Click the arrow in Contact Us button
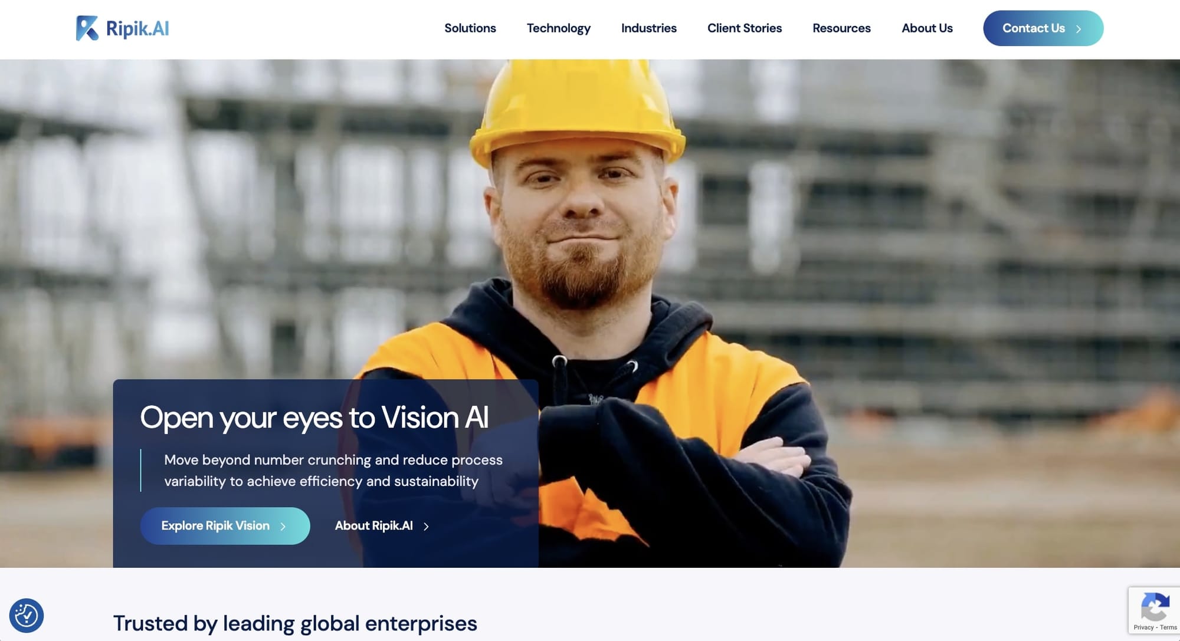The image size is (1180, 641). click(x=1079, y=28)
